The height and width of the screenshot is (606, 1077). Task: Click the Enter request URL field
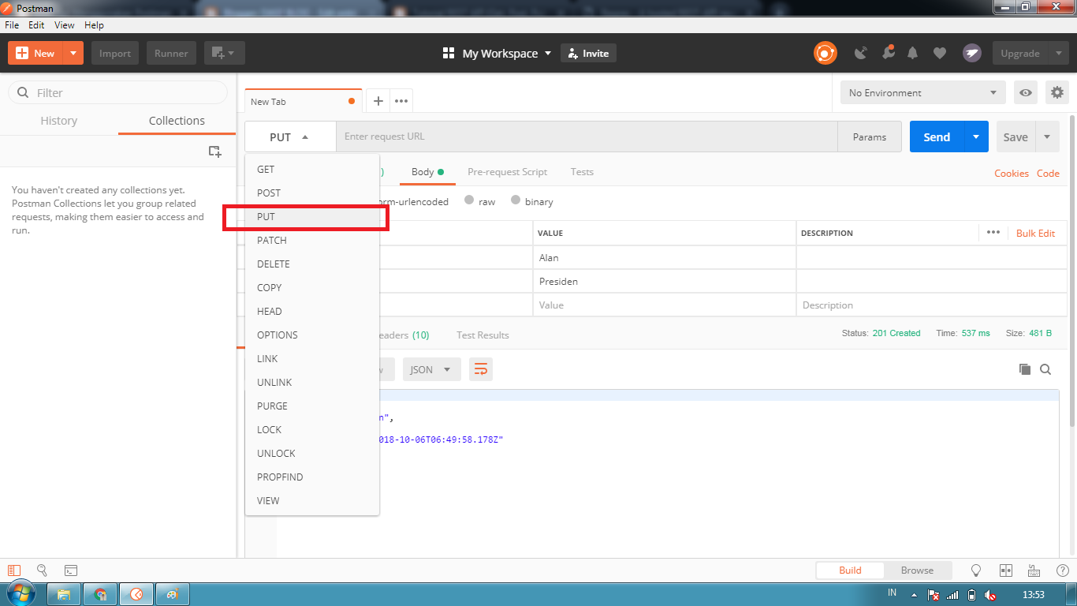point(552,137)
